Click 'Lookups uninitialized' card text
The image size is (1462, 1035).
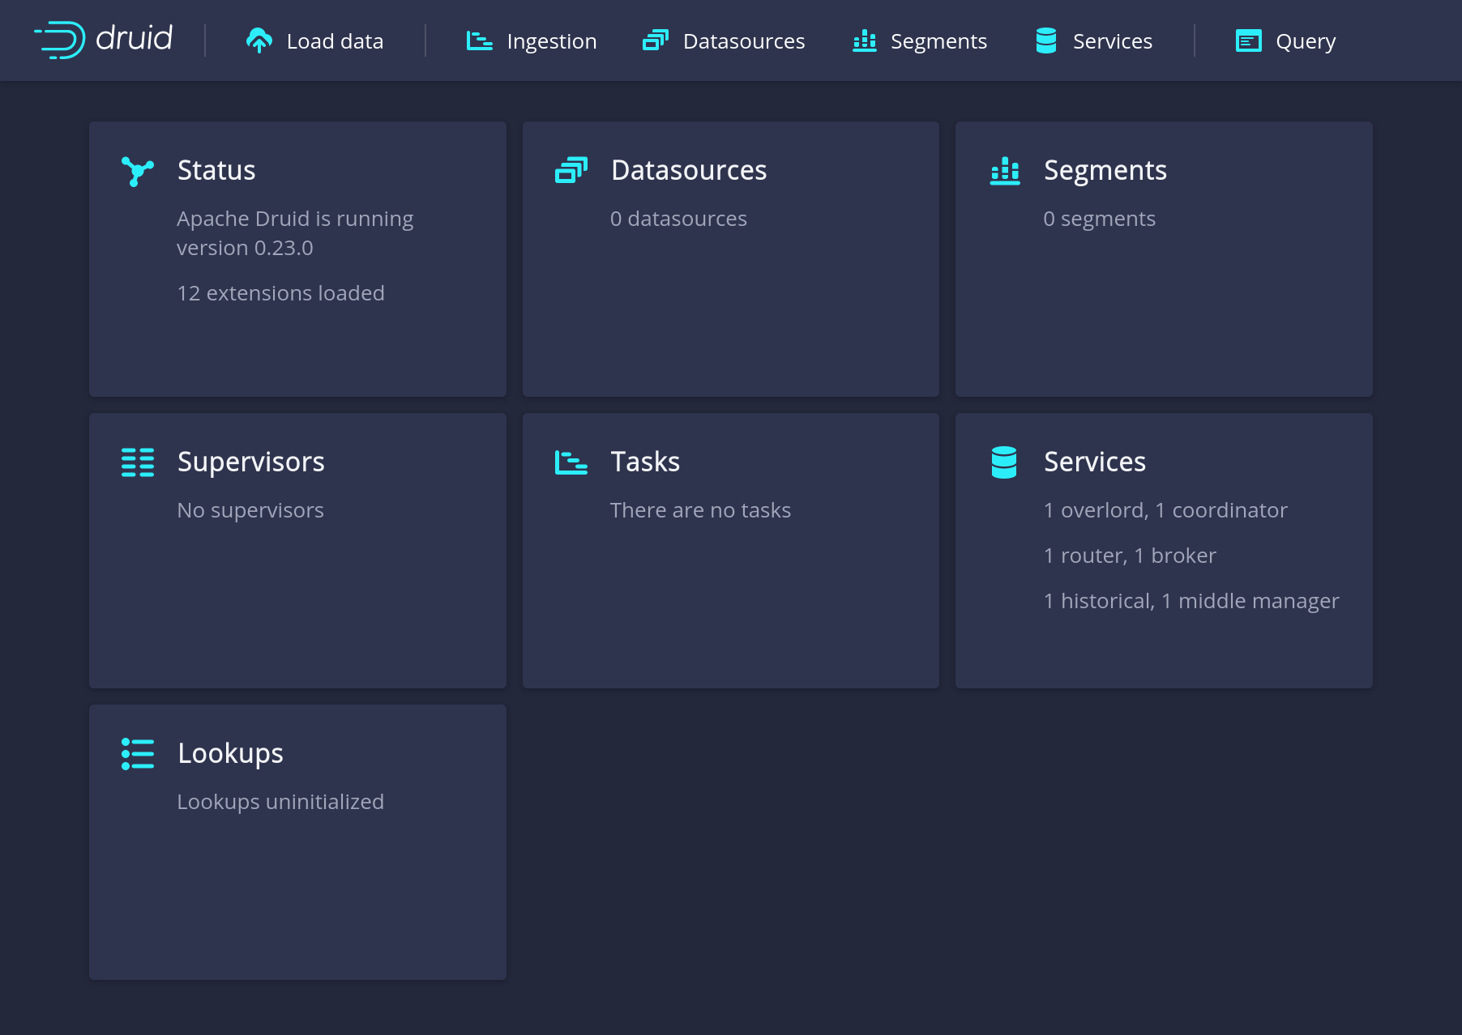click(x=280, y=802)
